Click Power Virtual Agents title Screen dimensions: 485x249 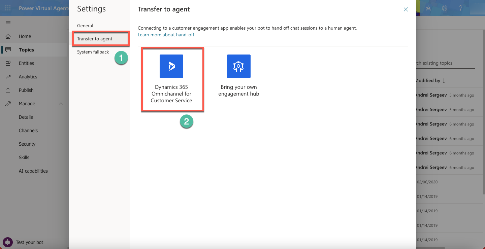pos(44,8)
